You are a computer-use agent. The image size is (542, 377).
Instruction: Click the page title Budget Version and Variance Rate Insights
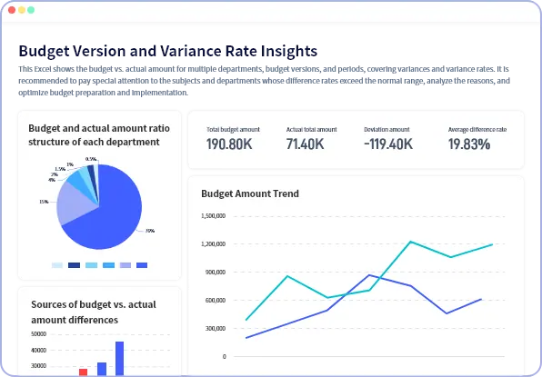pos(168,51)
